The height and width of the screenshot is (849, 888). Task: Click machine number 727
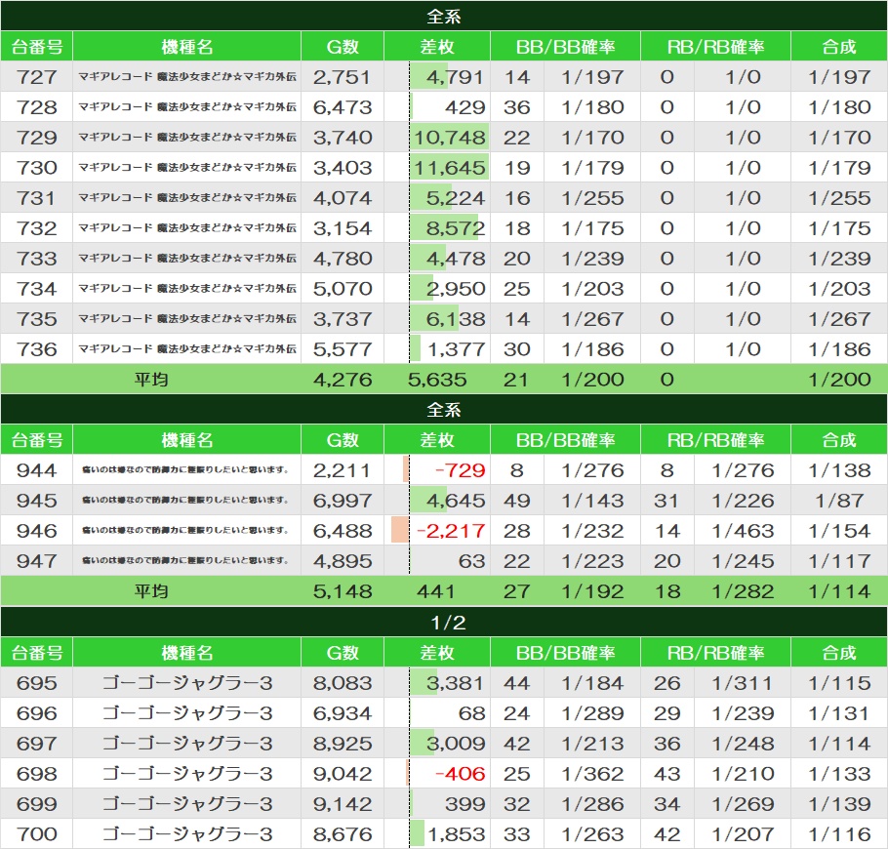pos(37,77)
